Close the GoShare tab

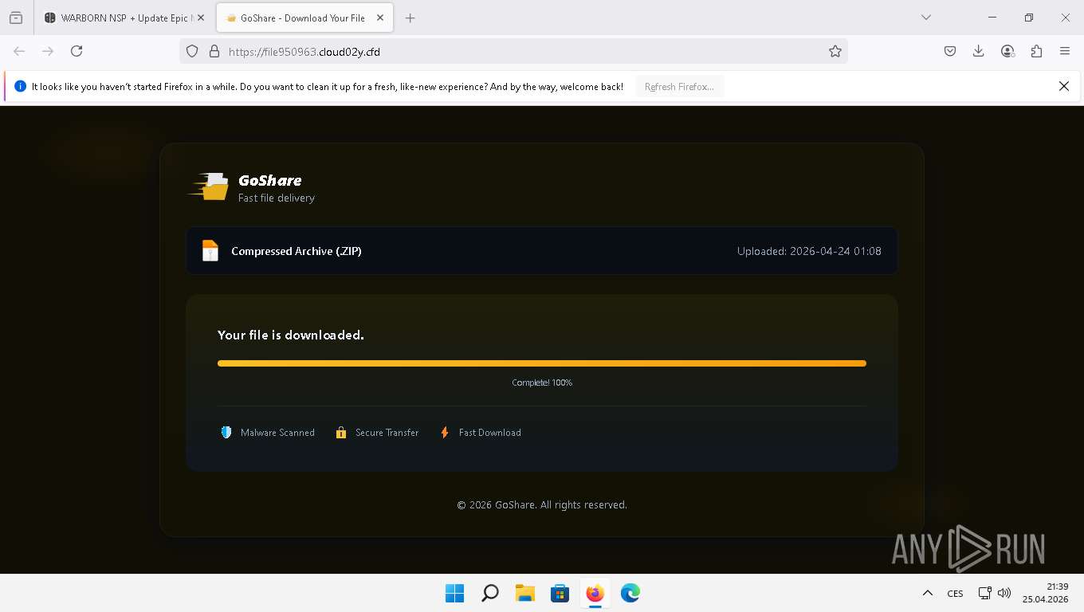click(380, 18)
